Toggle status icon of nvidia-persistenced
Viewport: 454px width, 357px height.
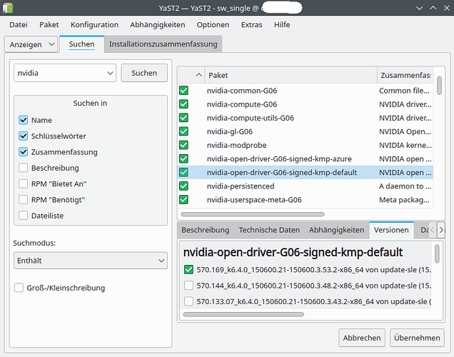click(x=183, y=186)
